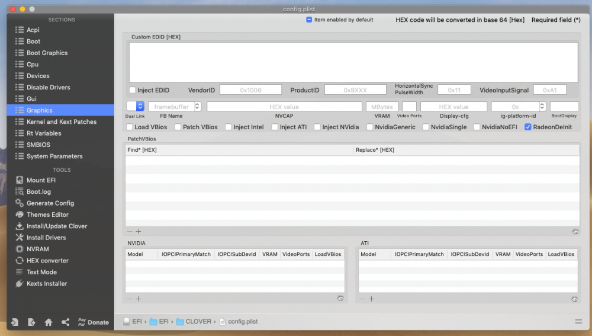Click the PayPal Donate button
This screenshot has height=336, width=592.
tap(94, 322)
